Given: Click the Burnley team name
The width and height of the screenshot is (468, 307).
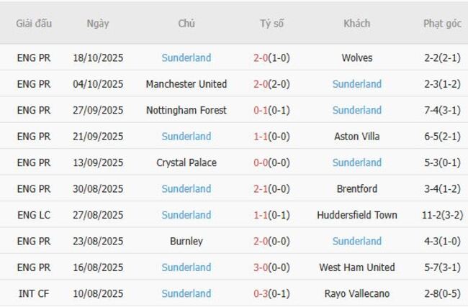Looking at the screenshot, I should [186, 242].
